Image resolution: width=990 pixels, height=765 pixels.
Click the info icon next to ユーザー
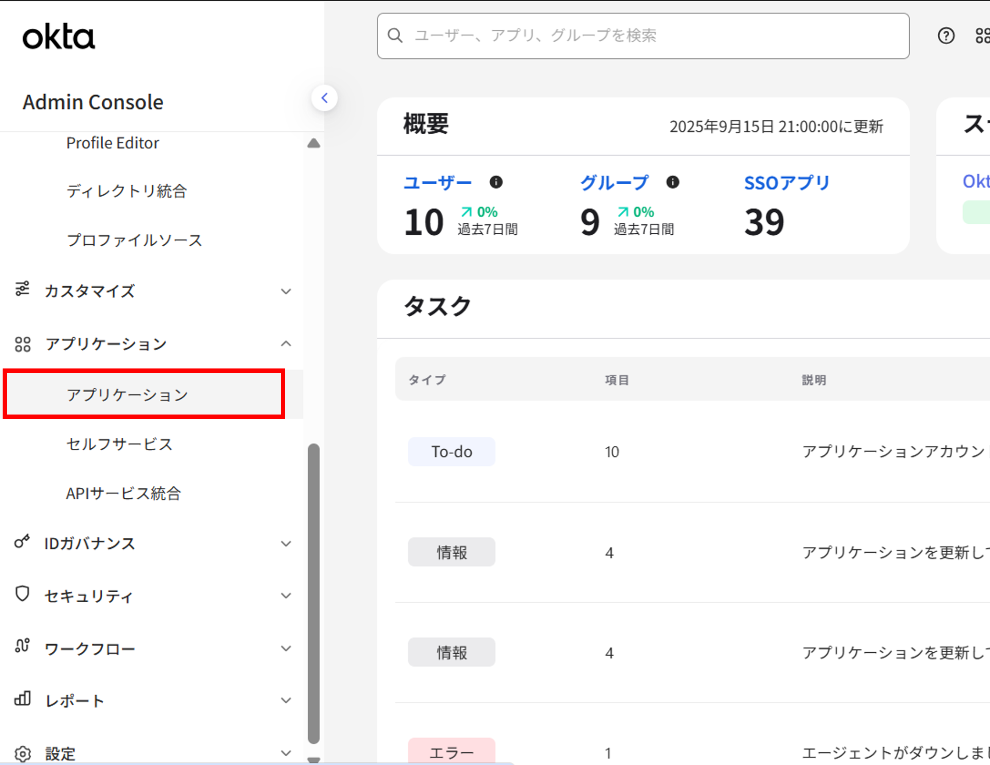tap(496, 182)
